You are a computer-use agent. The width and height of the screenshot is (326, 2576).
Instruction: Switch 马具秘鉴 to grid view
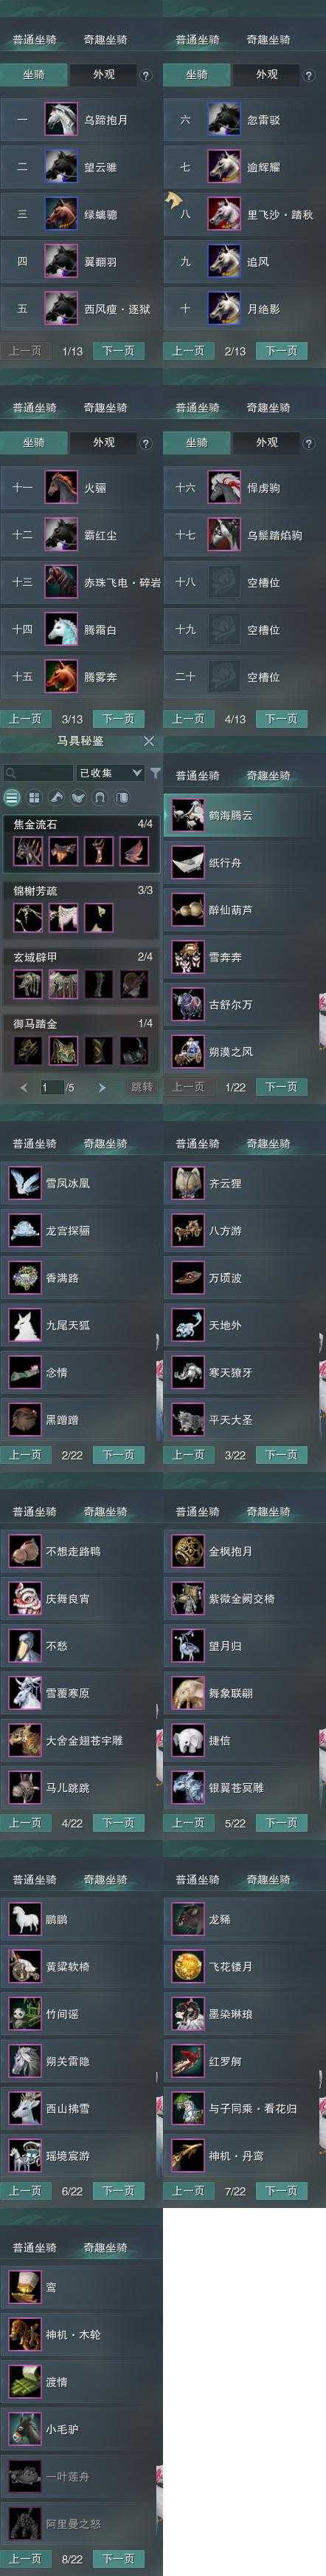tap(34, 798)
